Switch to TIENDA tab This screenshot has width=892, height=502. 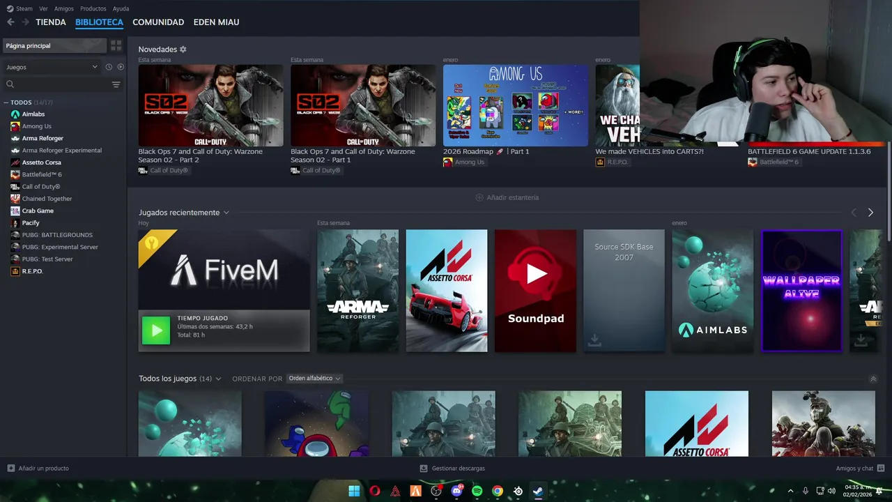point(51,22)
